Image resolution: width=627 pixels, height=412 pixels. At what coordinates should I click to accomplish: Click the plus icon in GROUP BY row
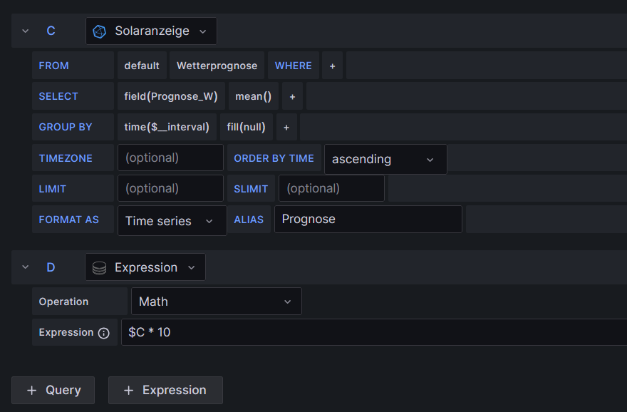coord(286,127)
